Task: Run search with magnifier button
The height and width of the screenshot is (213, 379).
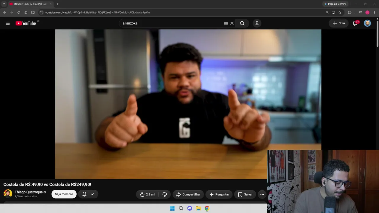Action: [x=242, y=23]
